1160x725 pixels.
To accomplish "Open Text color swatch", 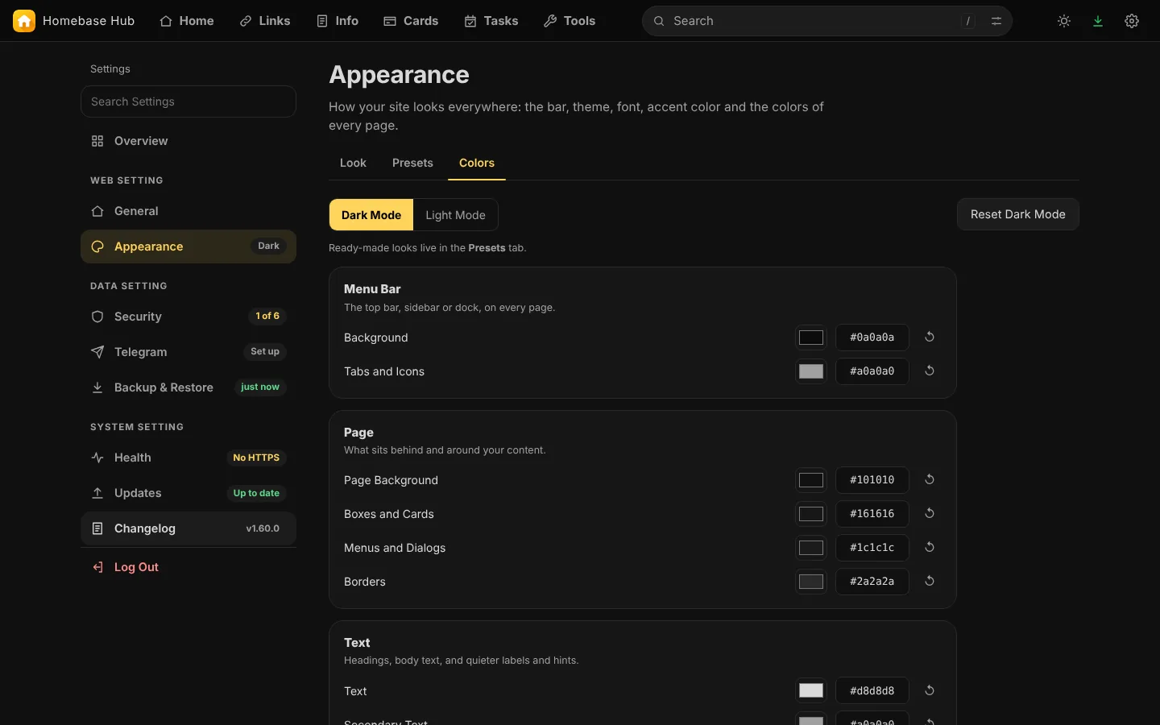I will [811, 690].
